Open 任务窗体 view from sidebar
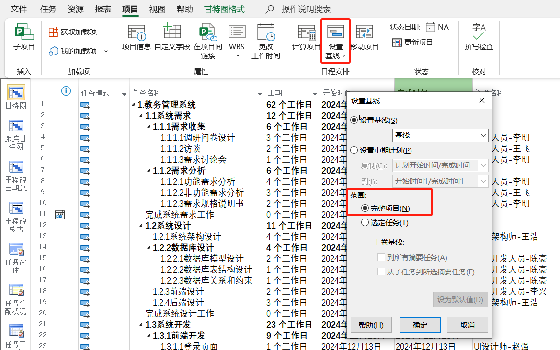Screen dimensions: 560x350 (x=16, y=258)
